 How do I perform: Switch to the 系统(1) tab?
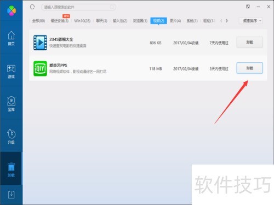coord(192,21)
